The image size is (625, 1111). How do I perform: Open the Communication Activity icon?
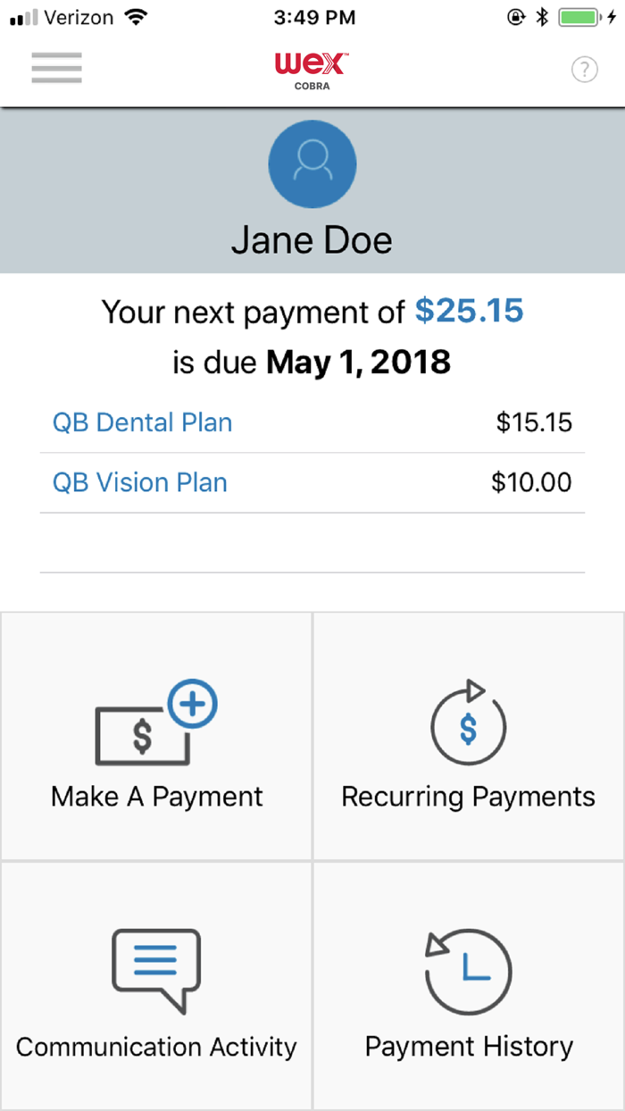[156, 971]
